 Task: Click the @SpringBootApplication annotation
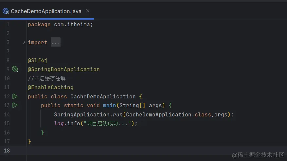point(64,69)
